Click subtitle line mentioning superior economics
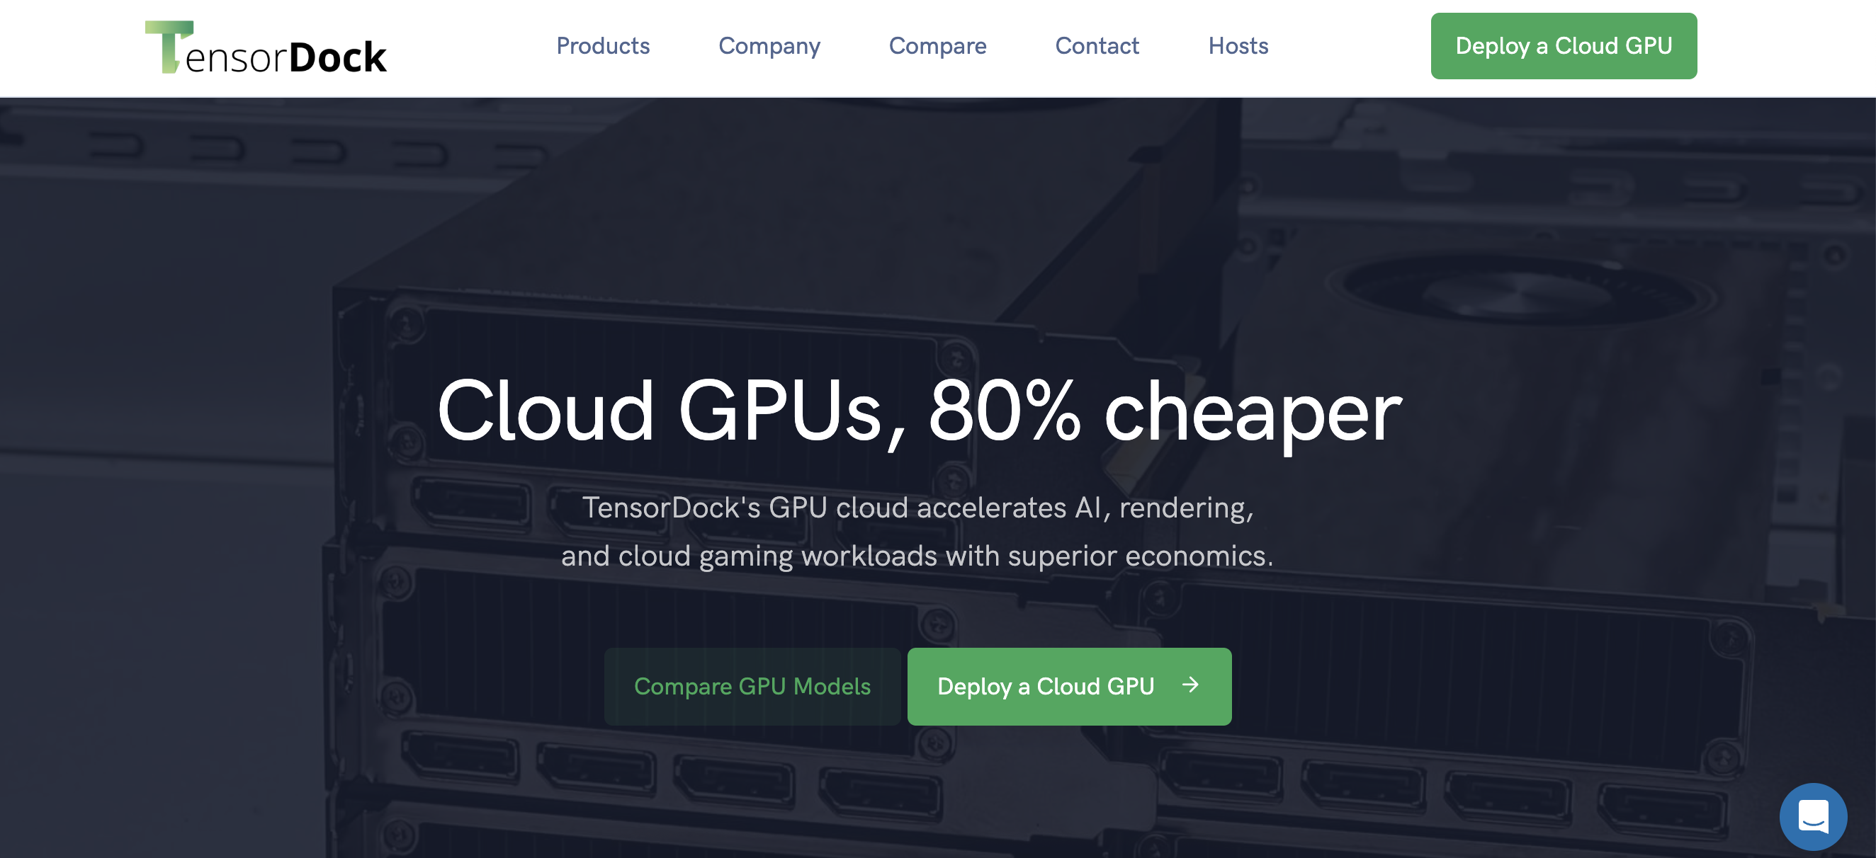Image resolution: width=1876 pixels, height=858 pixels. coord(917,556)
